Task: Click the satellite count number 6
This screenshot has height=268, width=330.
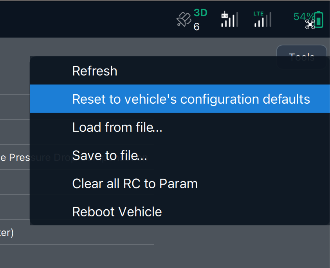Action: pos(197,27)
